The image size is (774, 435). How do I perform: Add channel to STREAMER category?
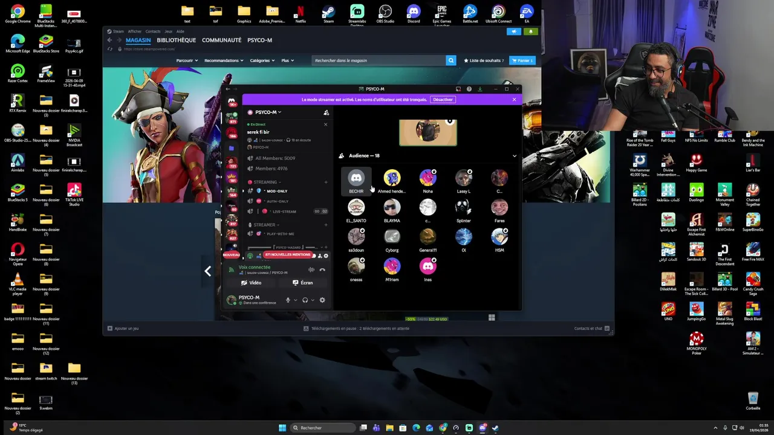[x=325, y=225]
